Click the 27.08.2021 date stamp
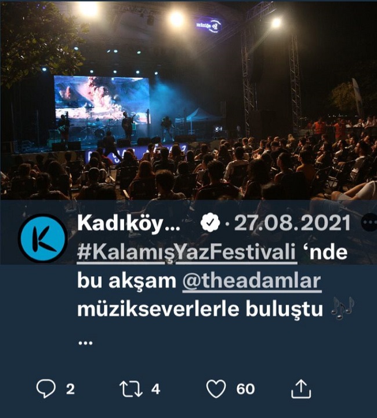The width and height of the screenshot is (377, 418). click(292, 223)
